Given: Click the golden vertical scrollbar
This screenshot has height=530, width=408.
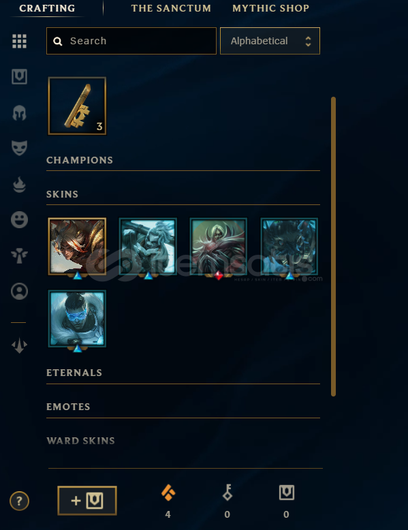Looking at the screenshot, I should pyautogui.click(x=333, y=247).
